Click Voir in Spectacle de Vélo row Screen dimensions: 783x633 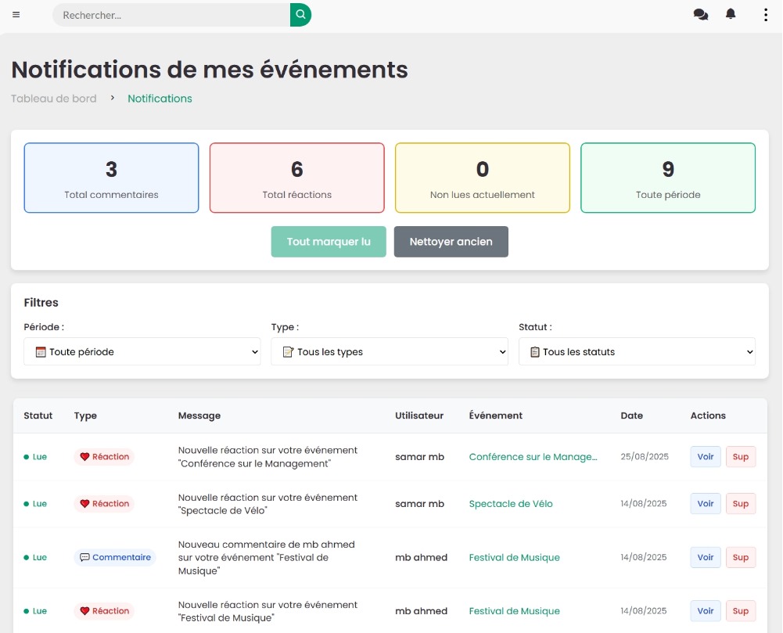(706, 504)
